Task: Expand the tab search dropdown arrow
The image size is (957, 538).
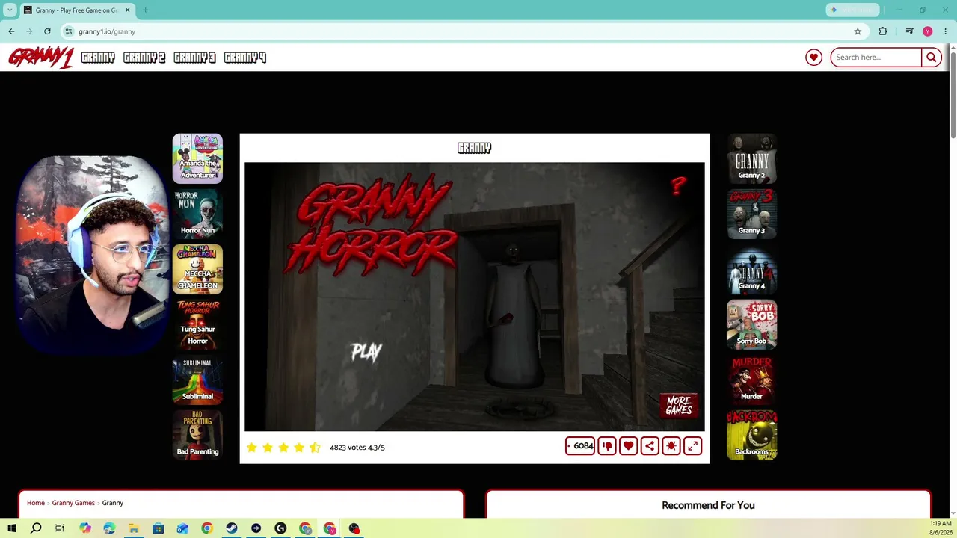Action: click(10, 10)
